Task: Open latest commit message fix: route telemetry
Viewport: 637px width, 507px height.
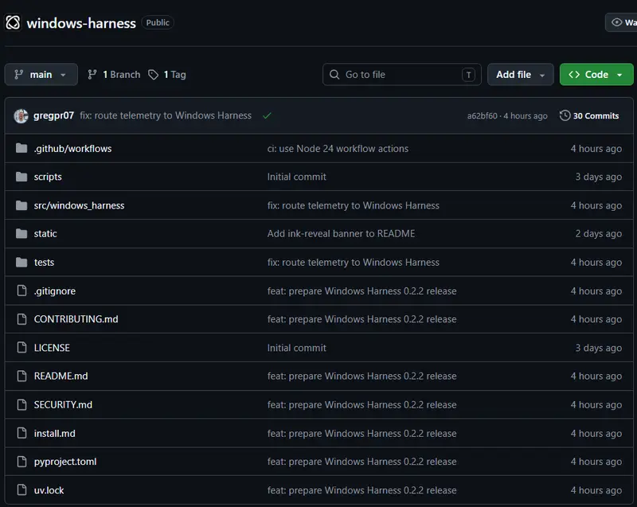Action: click(x=166, y=115)
